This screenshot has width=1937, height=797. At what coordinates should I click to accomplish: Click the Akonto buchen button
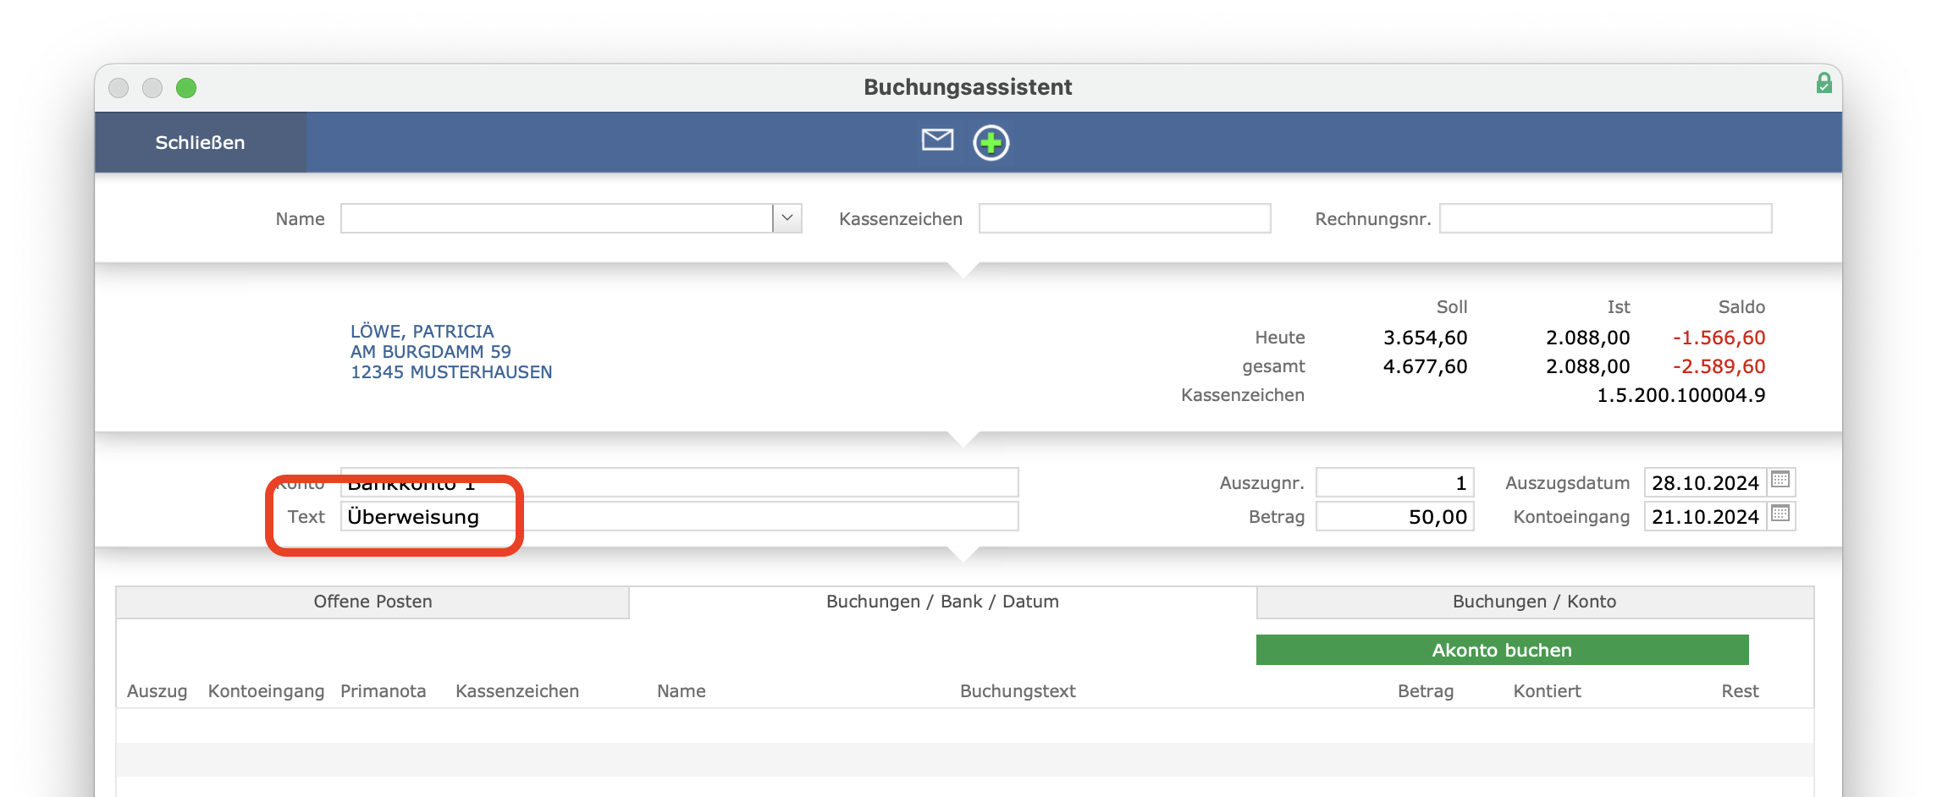1502,650
